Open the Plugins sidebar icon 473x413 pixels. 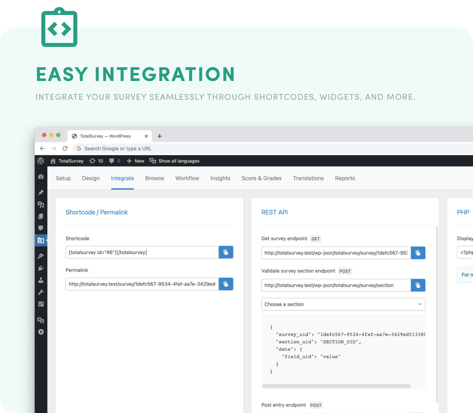click(x=41, y=268)
